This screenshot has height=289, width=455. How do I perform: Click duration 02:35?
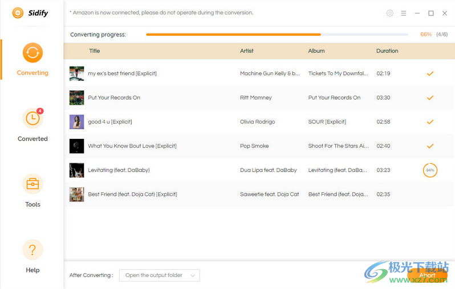(x=383, y=195)
